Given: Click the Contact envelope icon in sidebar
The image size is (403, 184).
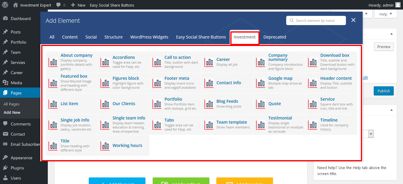Looking at the screenshot, I should (x=5, y=134).
